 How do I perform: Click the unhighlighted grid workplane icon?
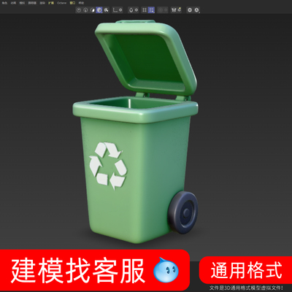click(x=145, y=10)
